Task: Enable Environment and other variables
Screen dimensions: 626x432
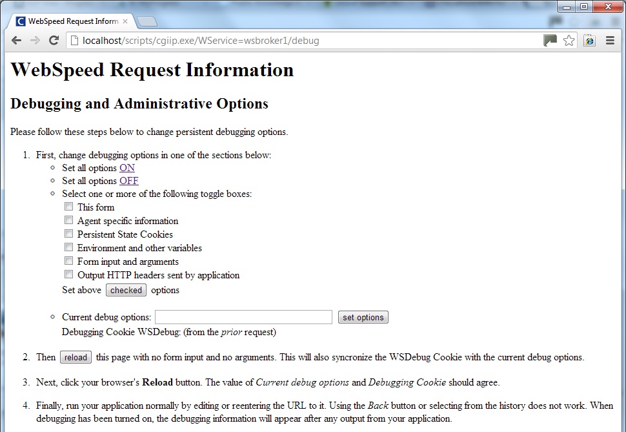Action: 68,247
